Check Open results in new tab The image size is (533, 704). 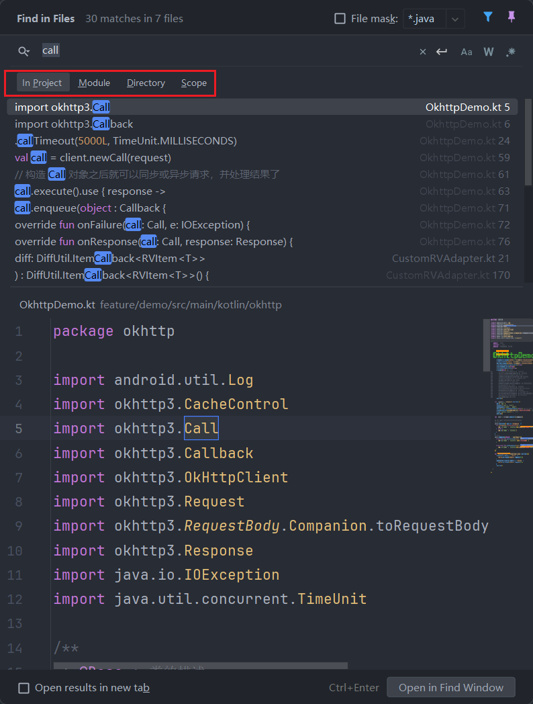coord(24,688)
